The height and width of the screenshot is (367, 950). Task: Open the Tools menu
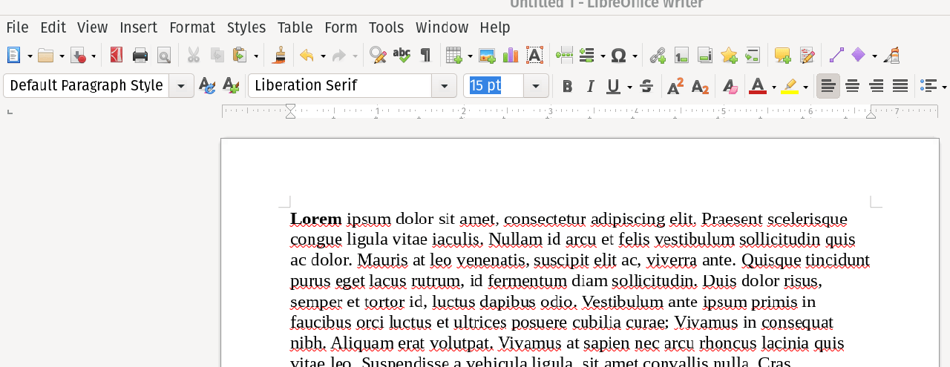click(386, 27)
